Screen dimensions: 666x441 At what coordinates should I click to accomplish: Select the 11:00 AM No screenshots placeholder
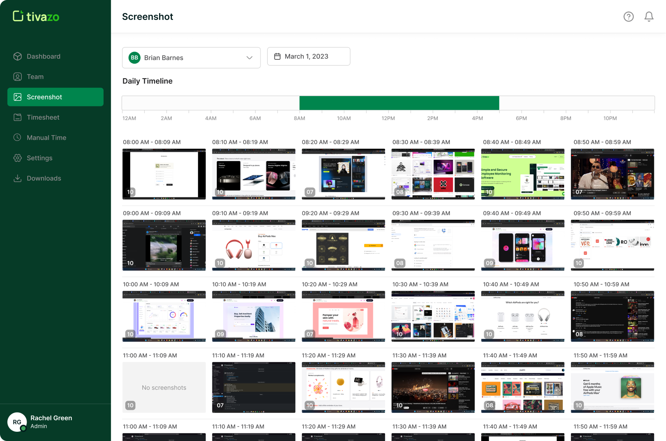tap(164, 387)
